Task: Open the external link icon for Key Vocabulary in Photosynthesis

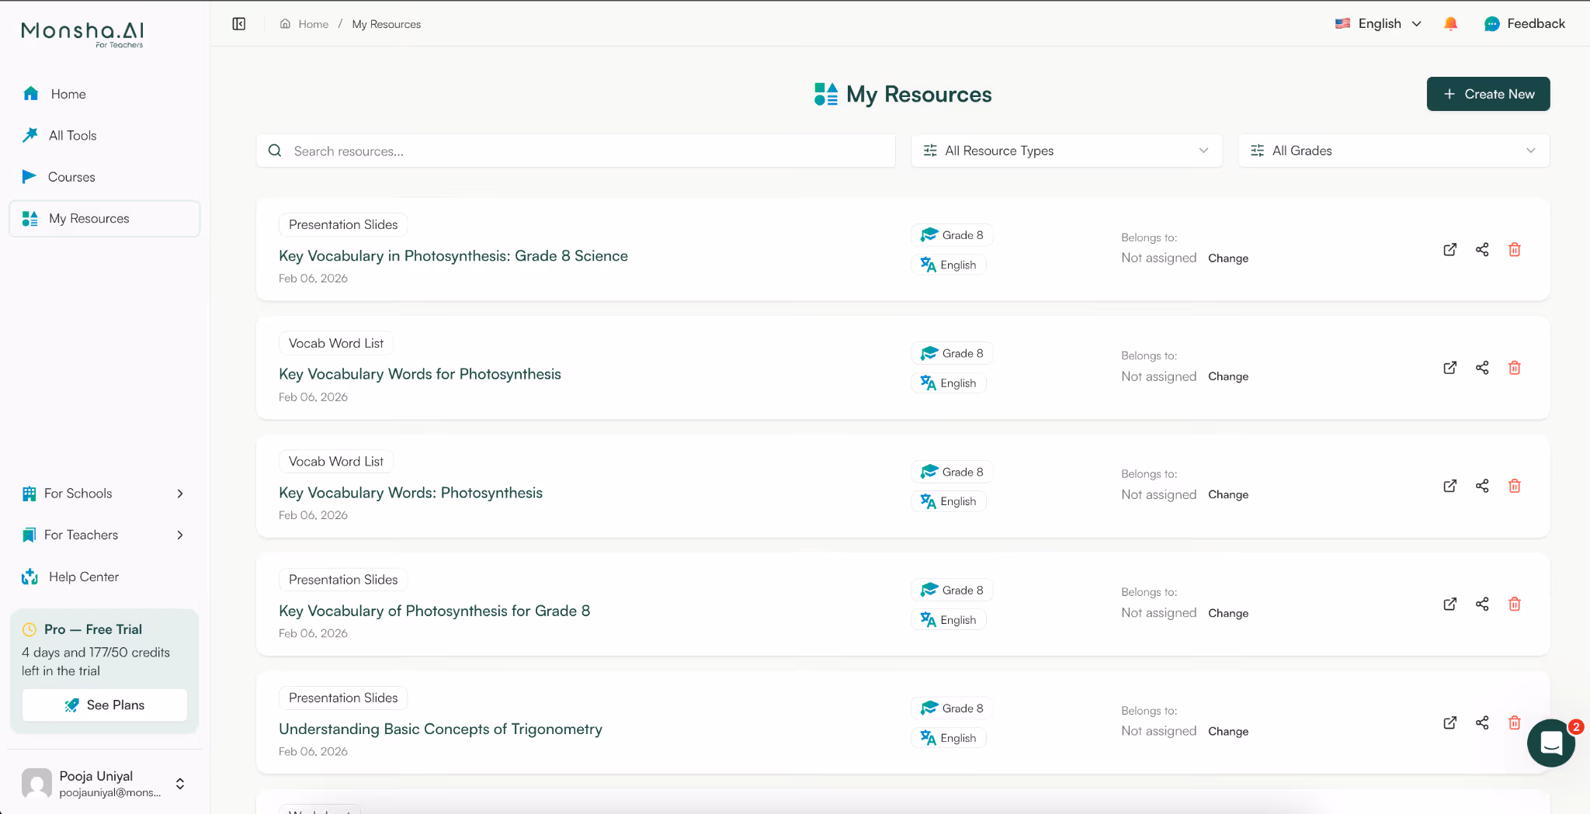Action: [1449, 250]
